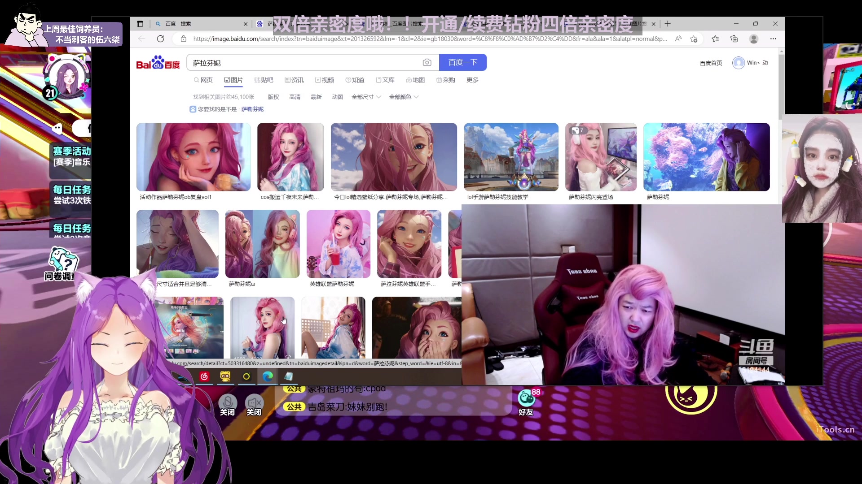
Task: Open thumbnail 今日lol精选壁纸分享
Action: pos(394,157)
